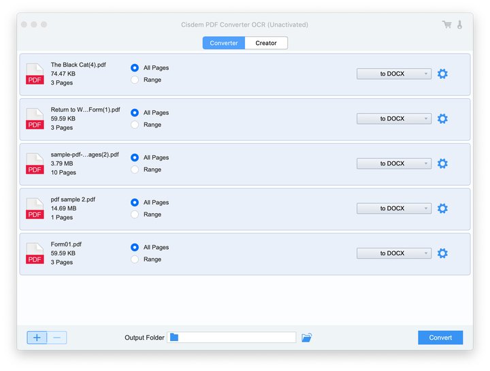Image resolution: width=490 pixels, height=371 pixels.
Task: Open settings gear for The Black Cat(4).pdf
Action: [442, 74]
